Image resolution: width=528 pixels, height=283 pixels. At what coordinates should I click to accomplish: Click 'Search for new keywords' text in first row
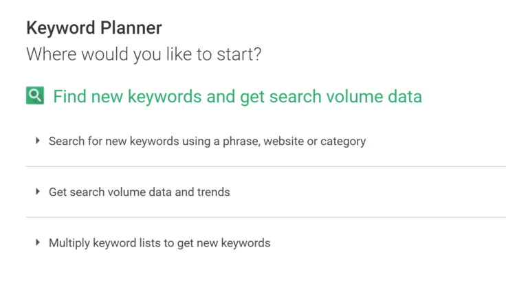[x=114, y=141]
